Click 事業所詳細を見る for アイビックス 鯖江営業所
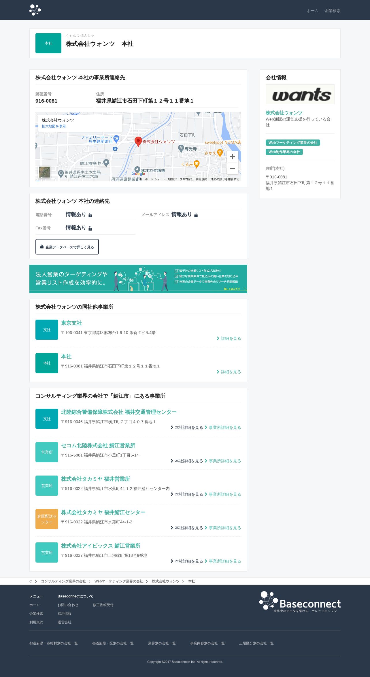The width and height of the screenshot is (370, 677). tap(223, 561)
